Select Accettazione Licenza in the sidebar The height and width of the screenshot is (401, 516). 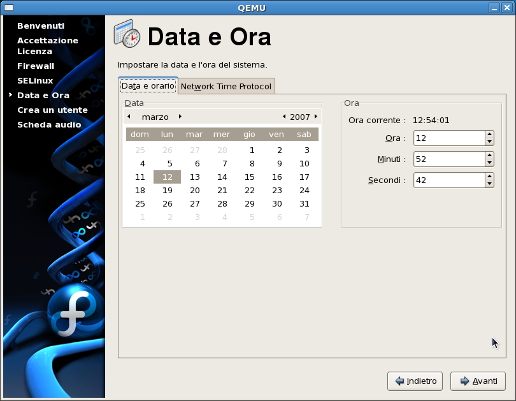[x=48, y=46]
